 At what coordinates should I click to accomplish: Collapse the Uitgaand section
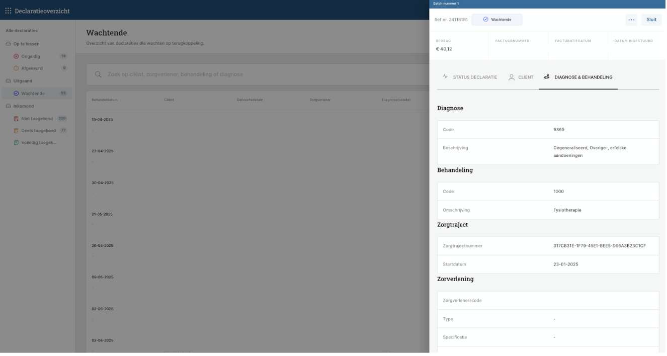[22, 81]
